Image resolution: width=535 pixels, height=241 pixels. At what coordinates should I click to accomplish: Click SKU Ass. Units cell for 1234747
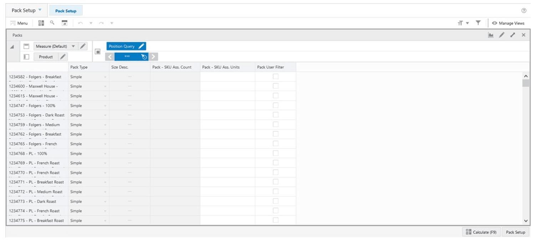pos(228,106)
